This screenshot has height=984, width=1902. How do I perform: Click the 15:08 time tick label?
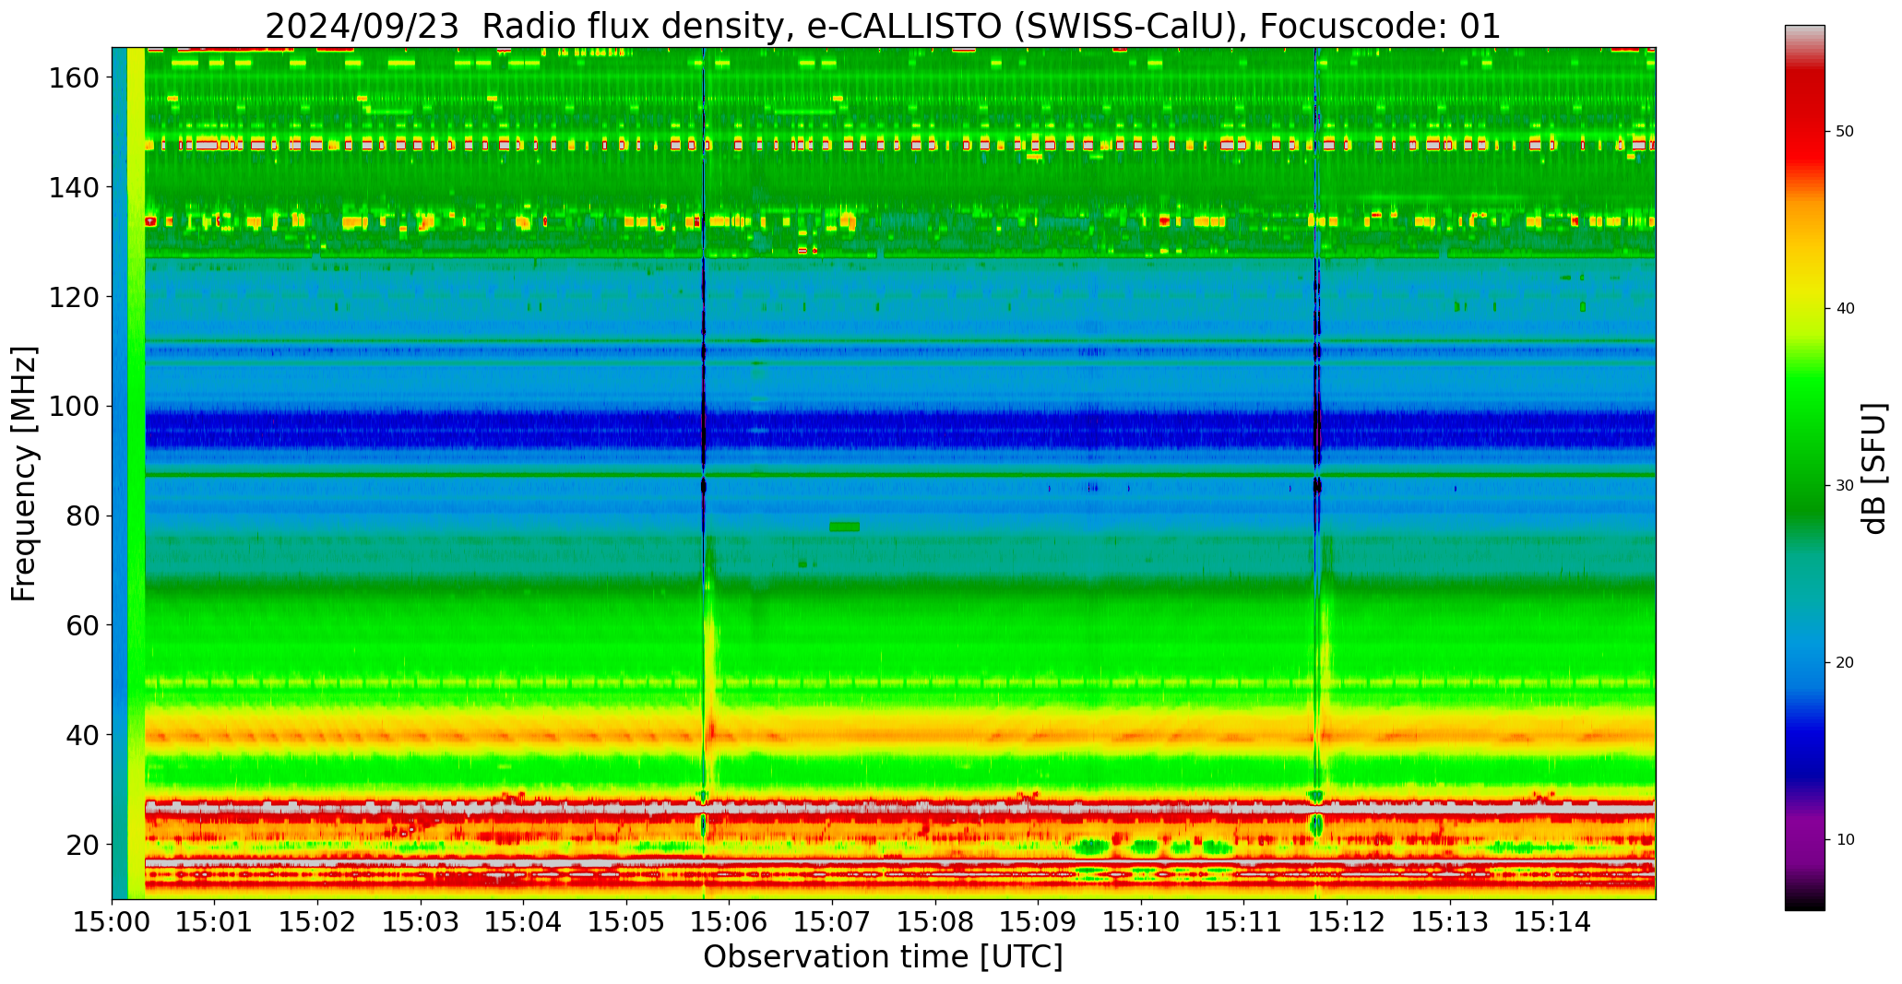pyautogui.click(x=935, y=920)
